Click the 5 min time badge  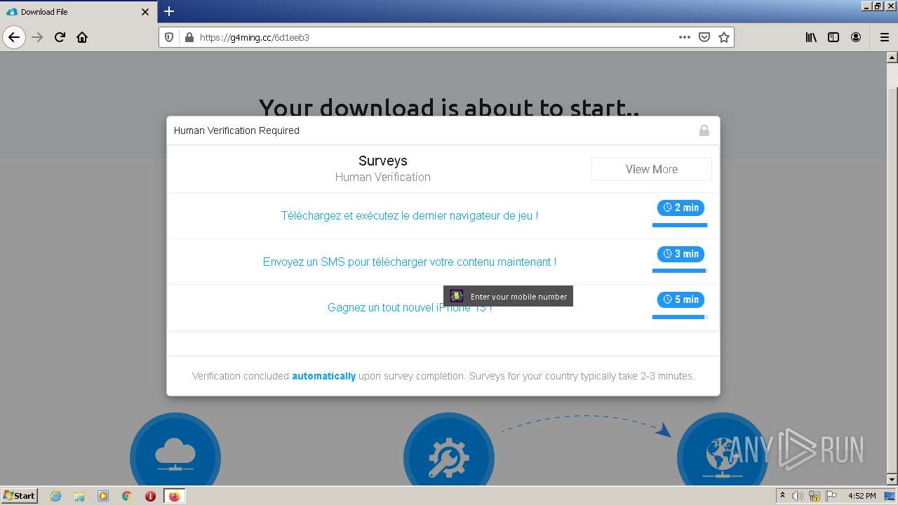click(x=681, y=299)
